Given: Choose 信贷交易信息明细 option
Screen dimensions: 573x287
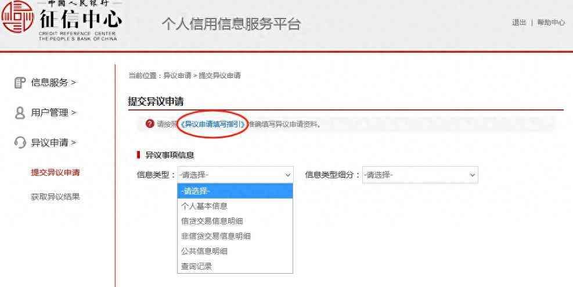Looking at the screenshot, I should (235, 221).
